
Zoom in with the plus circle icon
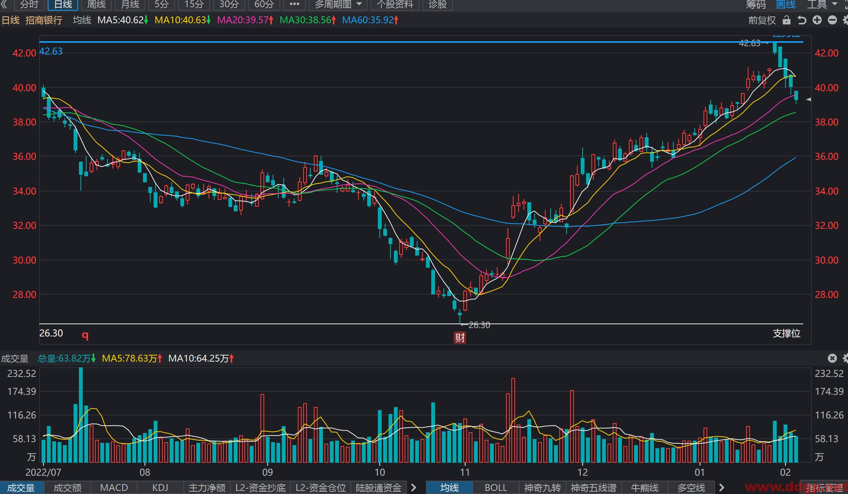coord(817,20)
